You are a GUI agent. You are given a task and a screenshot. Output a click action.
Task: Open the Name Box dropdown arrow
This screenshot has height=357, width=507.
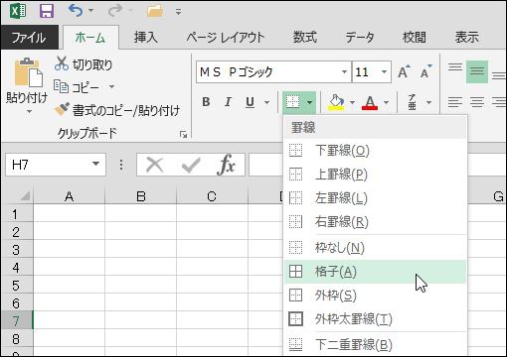point(95,164)
